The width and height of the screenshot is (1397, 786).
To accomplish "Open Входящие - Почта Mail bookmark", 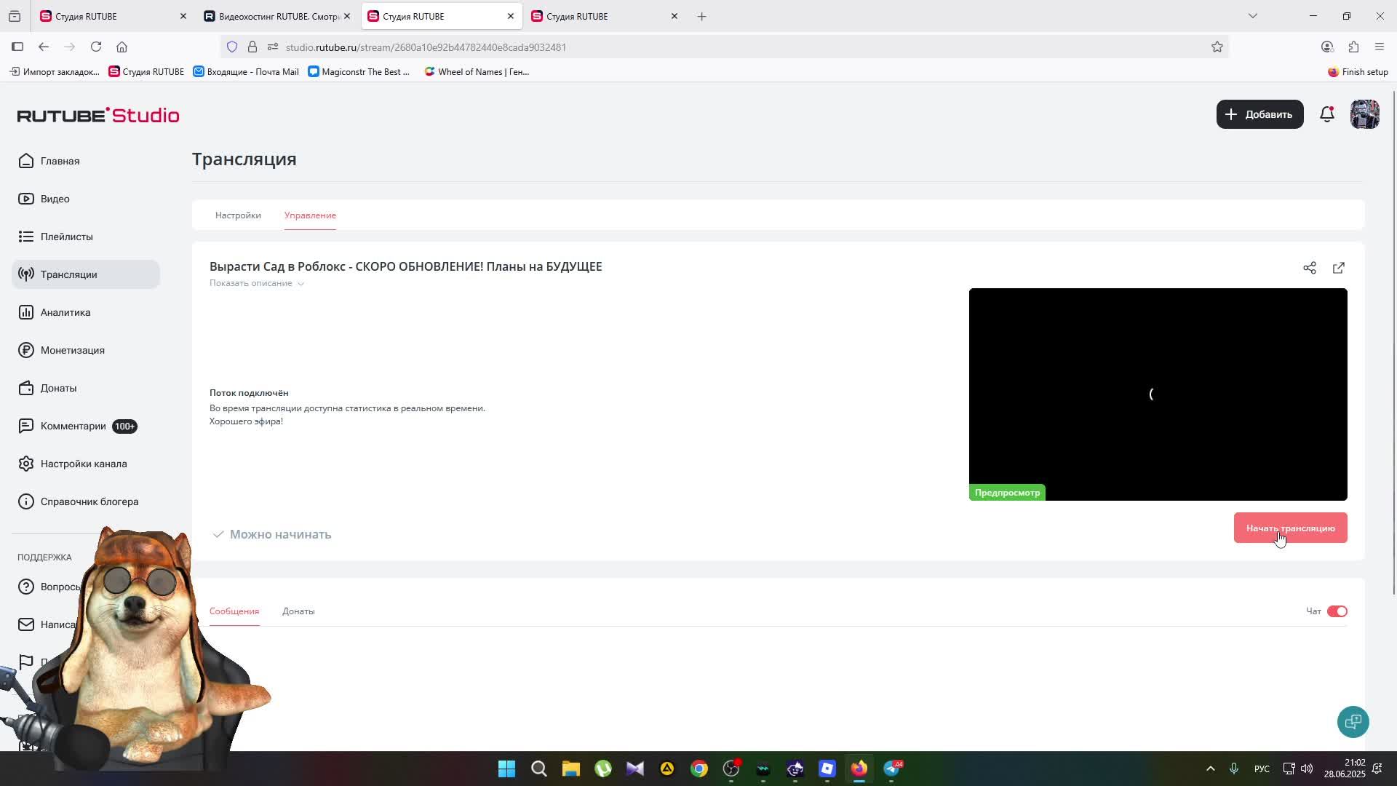I will click(x=246, y=72).
